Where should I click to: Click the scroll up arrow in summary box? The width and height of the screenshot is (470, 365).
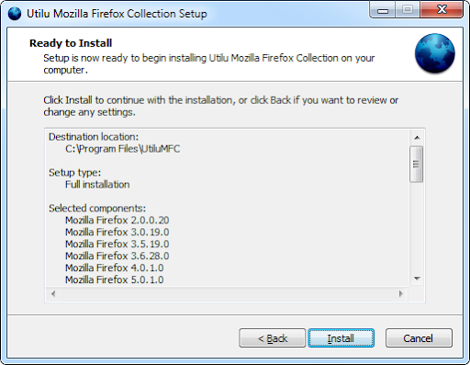tap(417, 138)
